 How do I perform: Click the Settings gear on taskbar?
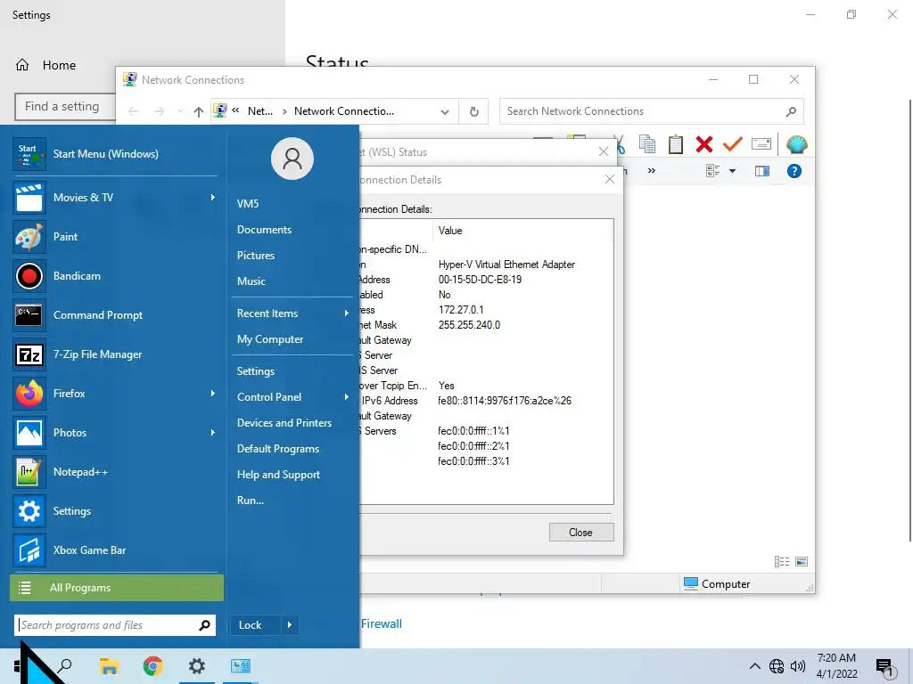point(197,666)
